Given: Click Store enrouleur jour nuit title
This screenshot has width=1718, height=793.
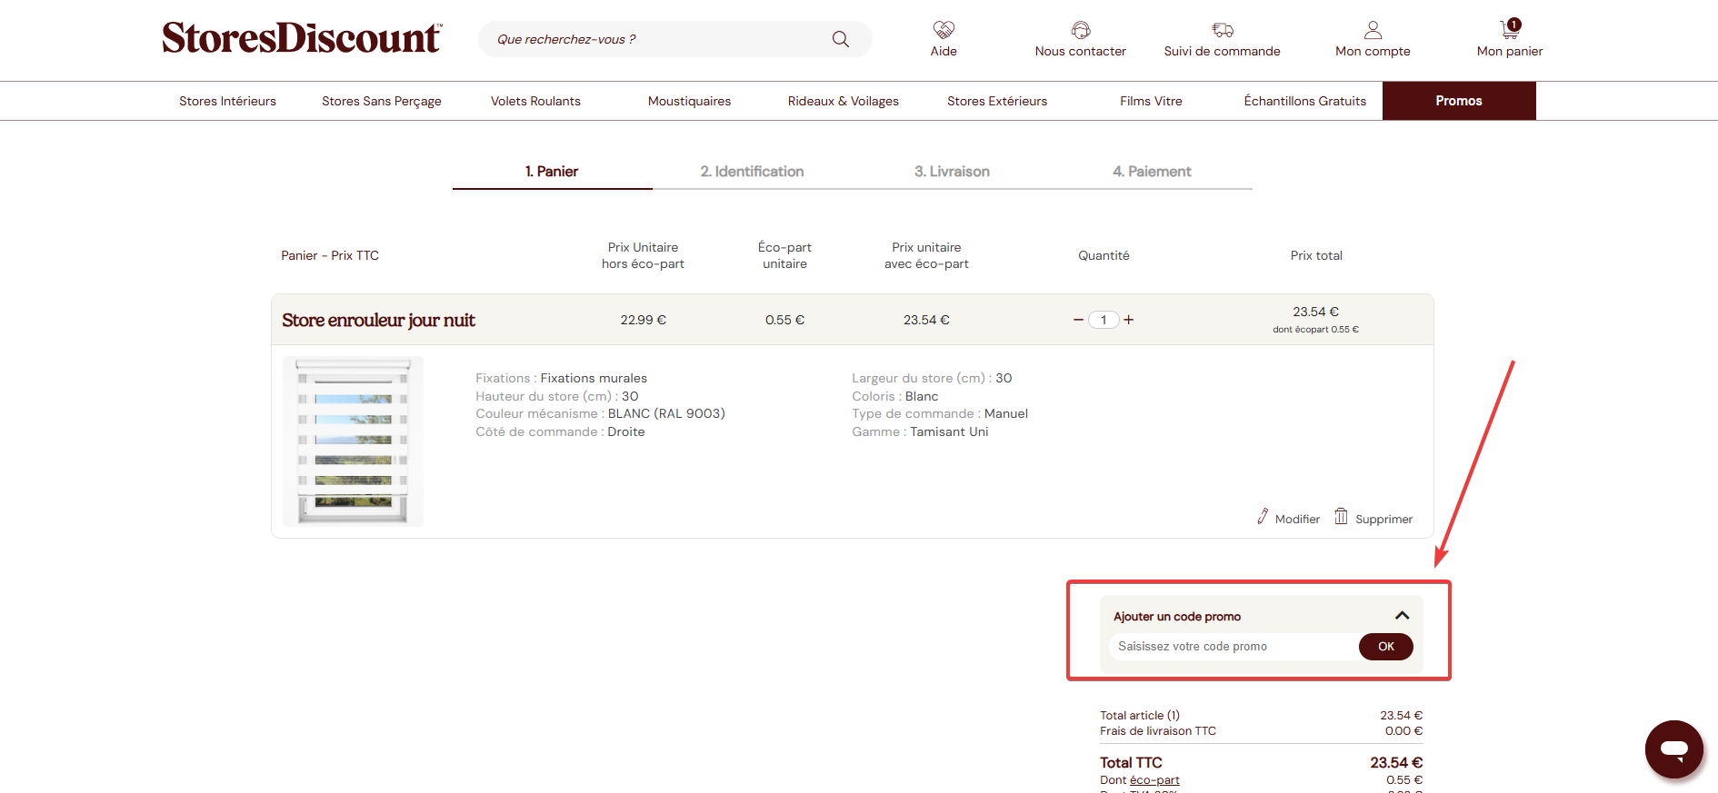Looking at the screenshot, I should point(378,320).
